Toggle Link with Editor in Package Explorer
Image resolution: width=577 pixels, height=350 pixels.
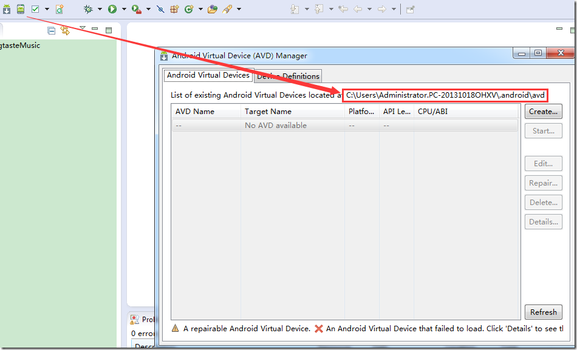[x=65, y=30]
